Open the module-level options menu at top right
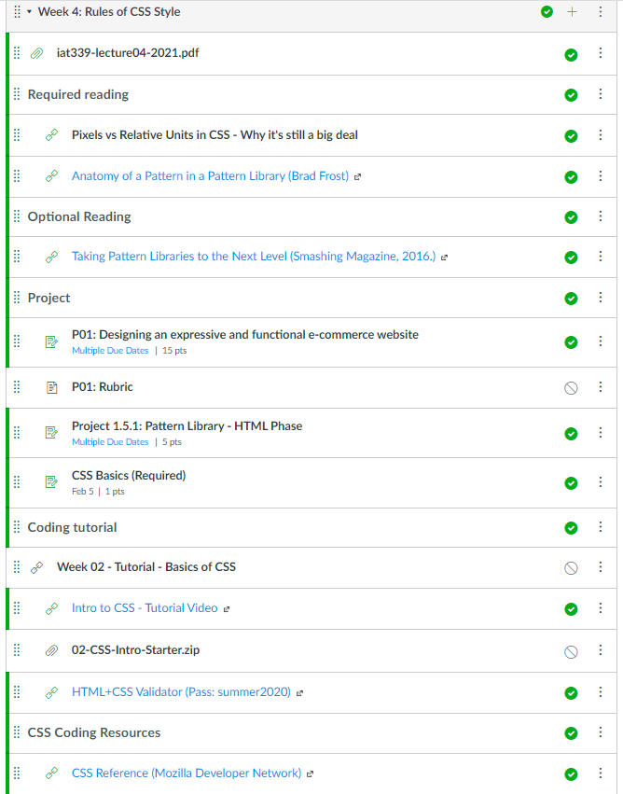Image resolution: width=623 pixels, height=794 pixels. pyautogui.click(x=601, y=12)
